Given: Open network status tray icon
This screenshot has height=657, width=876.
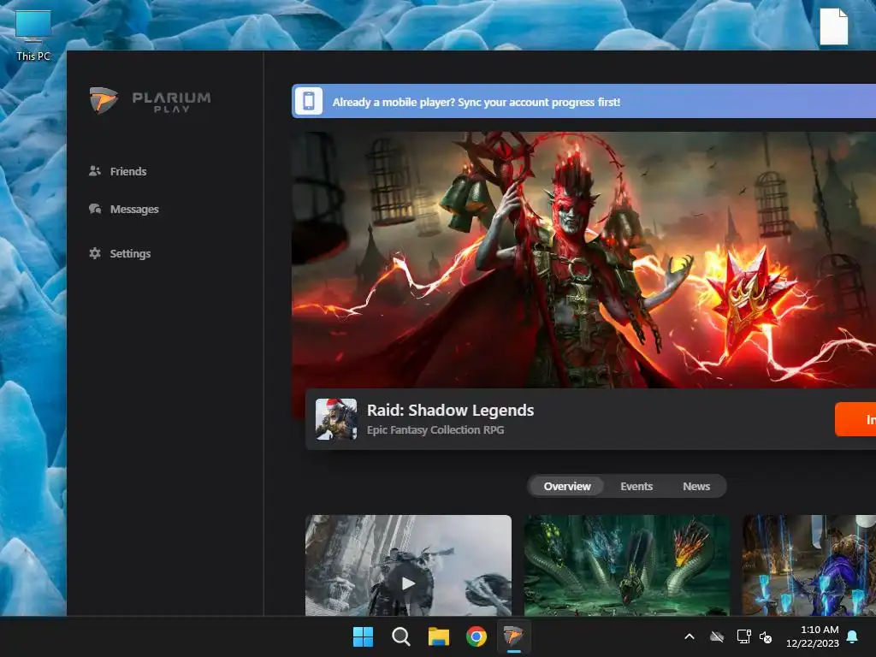Looking at the screenshot, I should coord(743,636).
